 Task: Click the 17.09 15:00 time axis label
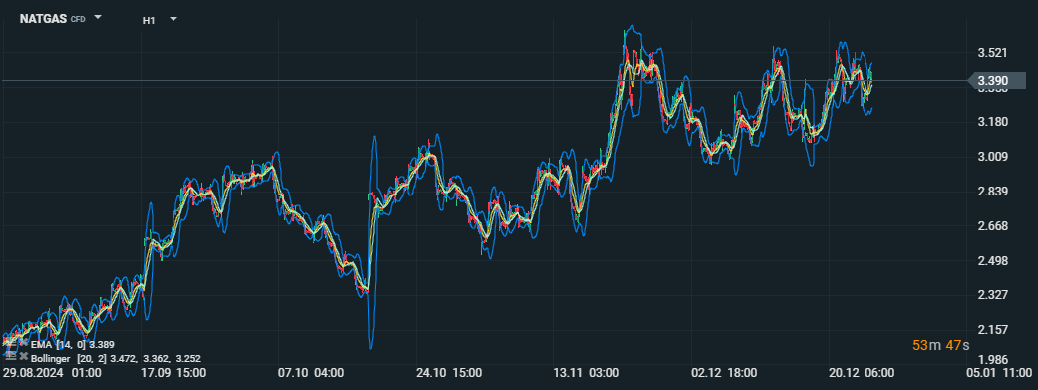(x=173, y=373)
